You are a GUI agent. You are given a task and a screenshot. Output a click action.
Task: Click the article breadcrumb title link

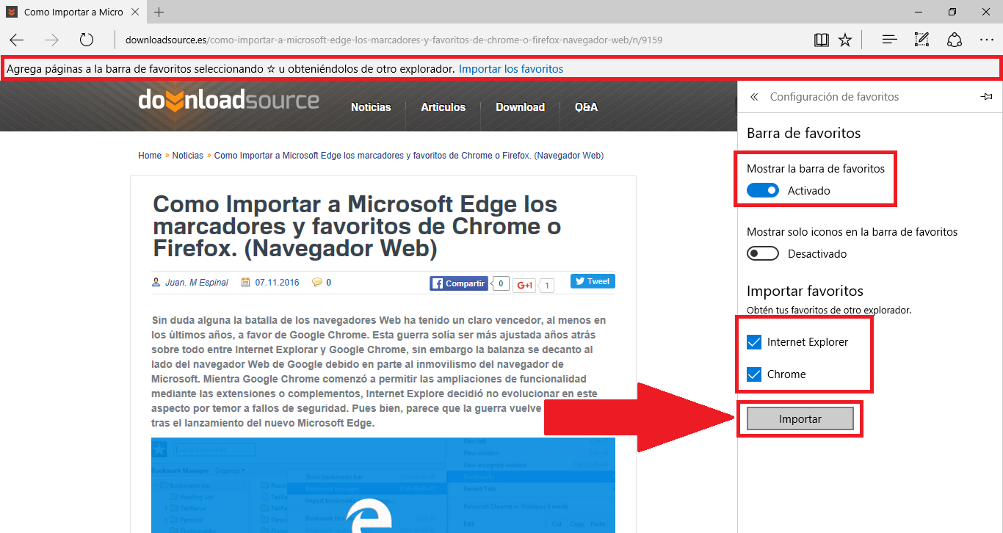409,156
